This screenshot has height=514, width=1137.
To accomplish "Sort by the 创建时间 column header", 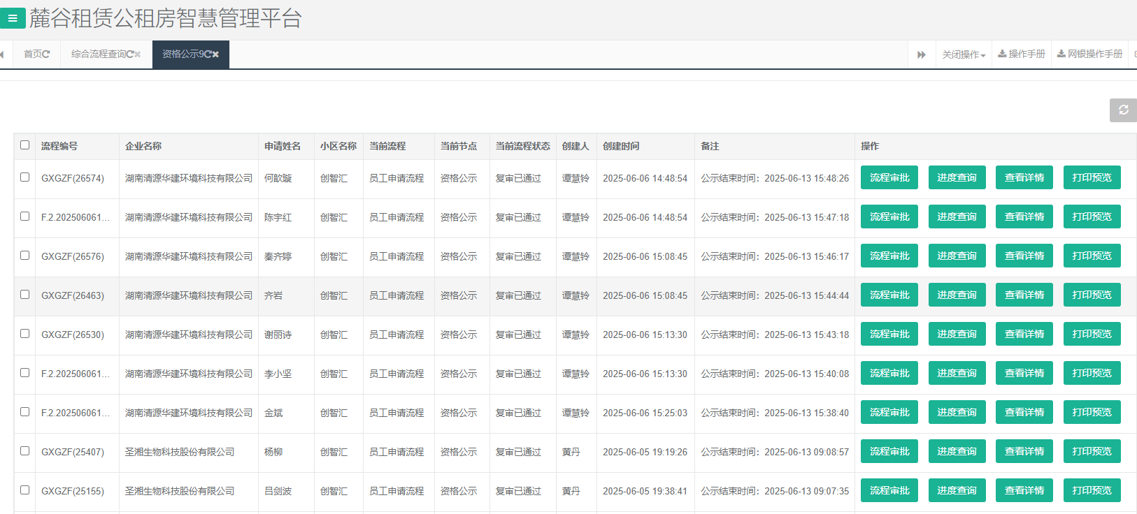I will point(621,146).
